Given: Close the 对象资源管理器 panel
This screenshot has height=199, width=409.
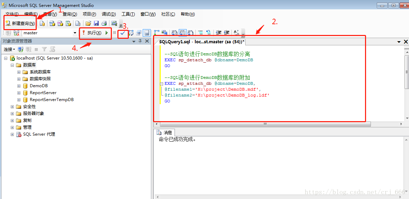Looking at the screenshot, I should point(147,41).
